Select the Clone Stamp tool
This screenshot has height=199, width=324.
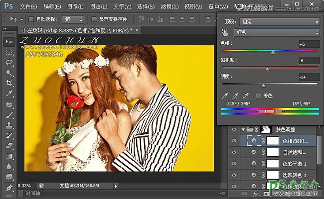pyautogui.click(x=9, y=125)
